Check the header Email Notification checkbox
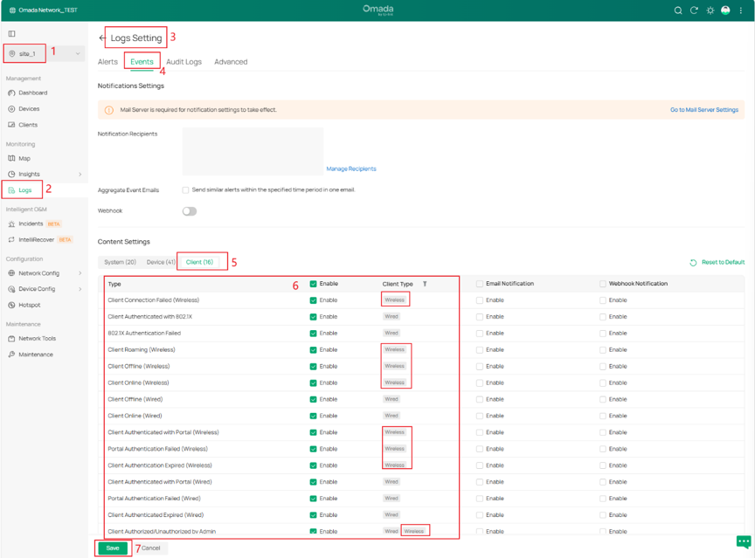 tap(480, 284)
